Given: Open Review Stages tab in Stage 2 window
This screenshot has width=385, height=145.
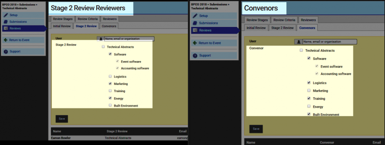Looking at the screenshot, I should click(x=63, y=19).
